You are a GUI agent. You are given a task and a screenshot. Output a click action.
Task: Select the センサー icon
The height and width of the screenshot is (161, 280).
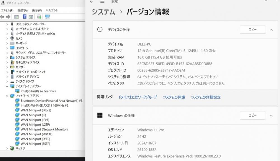tap(12, 67)
